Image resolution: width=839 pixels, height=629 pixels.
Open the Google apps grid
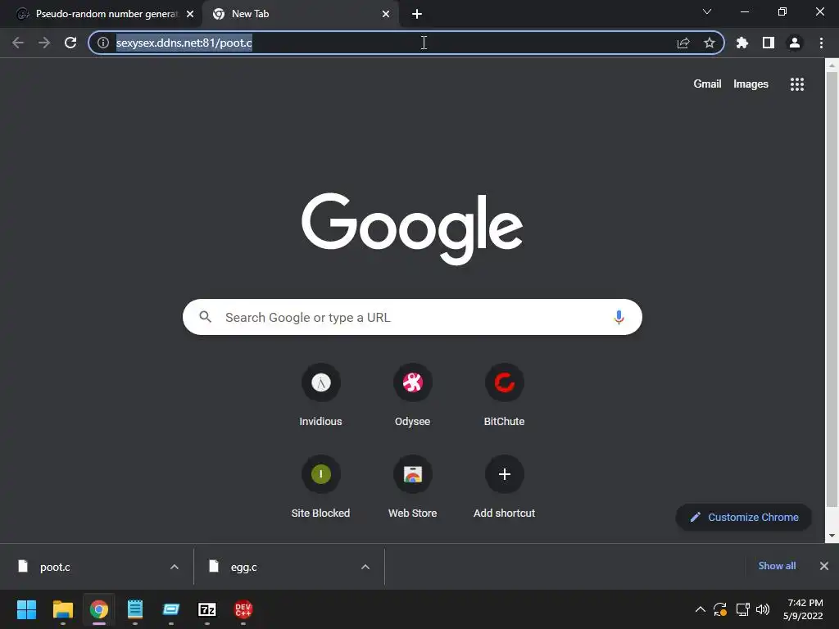[797, 84]
